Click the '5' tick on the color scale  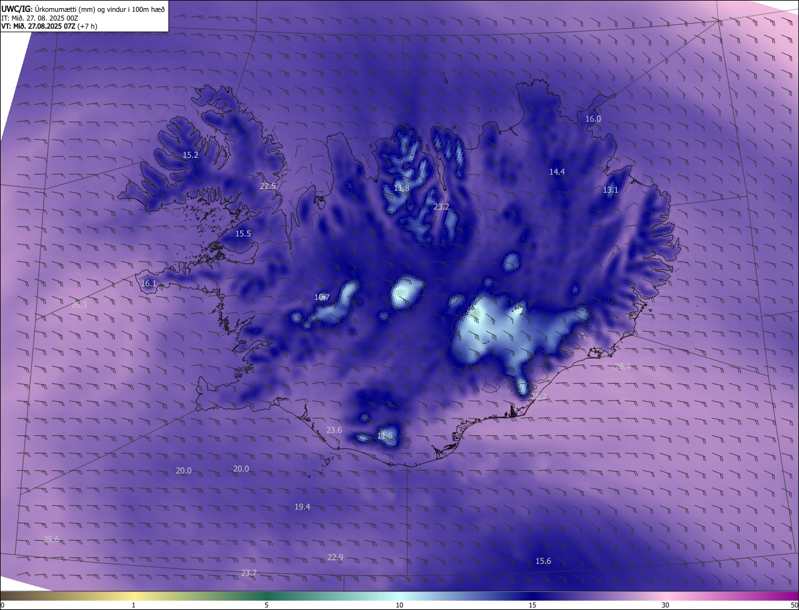(267, 605)
